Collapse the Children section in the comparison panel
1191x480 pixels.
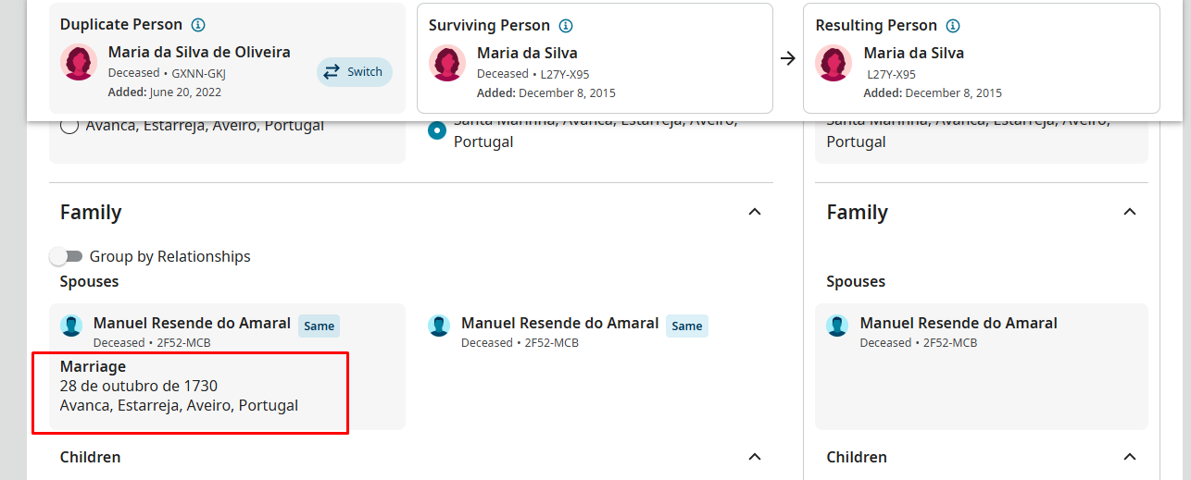[755, 457]
